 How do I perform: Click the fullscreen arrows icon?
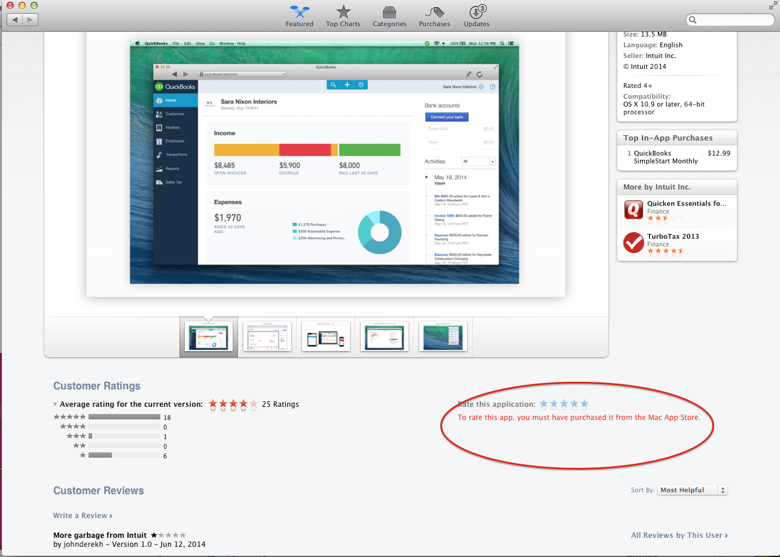tap(773, 6)
